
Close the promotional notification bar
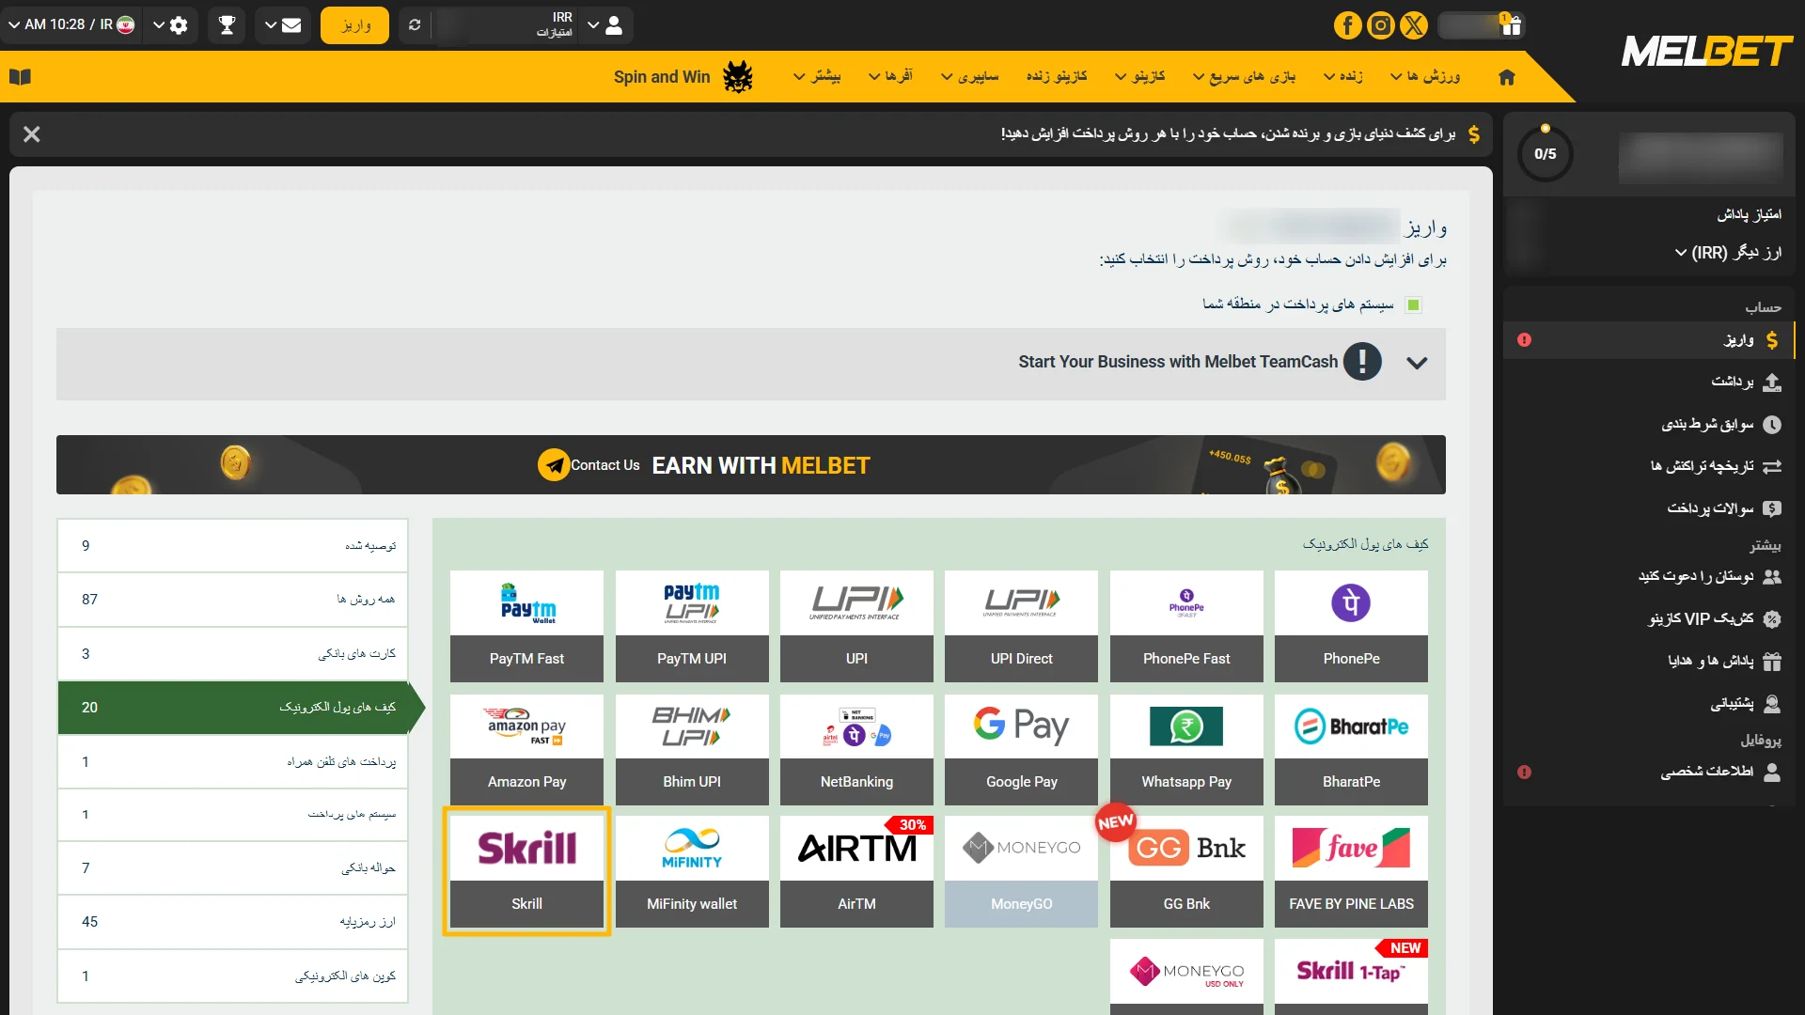(x=32, y=134)
